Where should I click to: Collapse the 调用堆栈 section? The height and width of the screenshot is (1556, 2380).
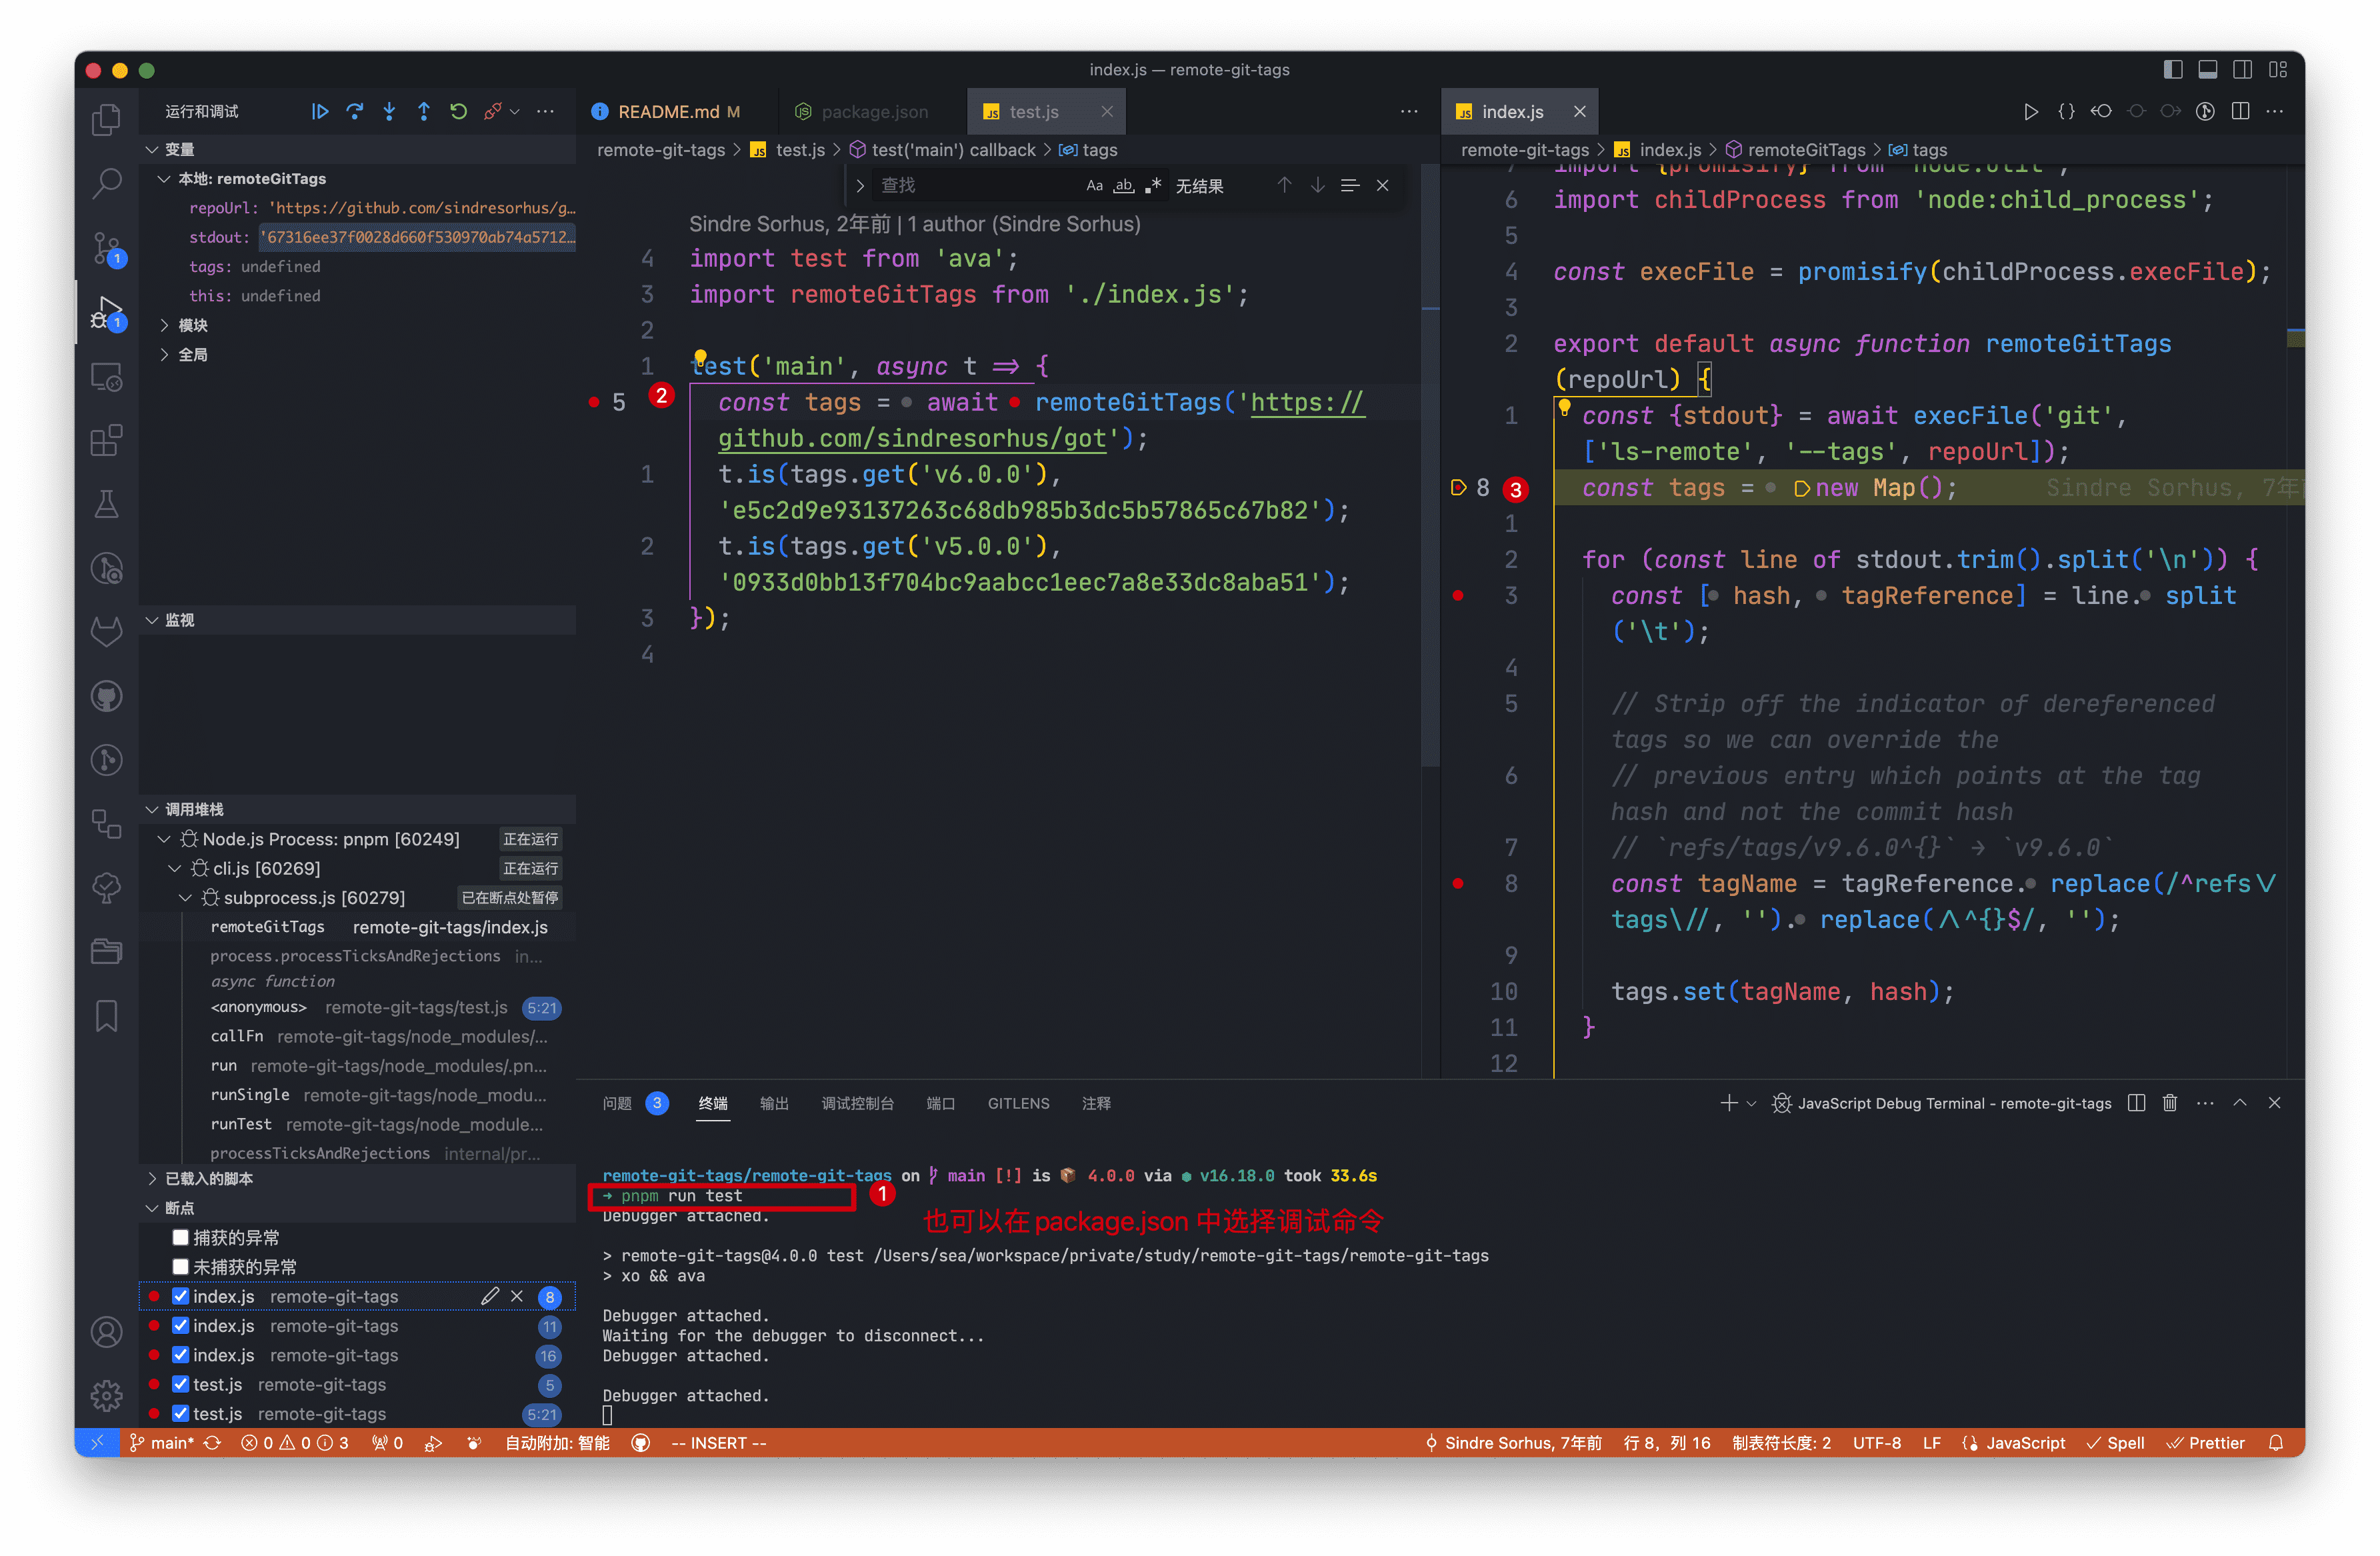tap(152, 809)
